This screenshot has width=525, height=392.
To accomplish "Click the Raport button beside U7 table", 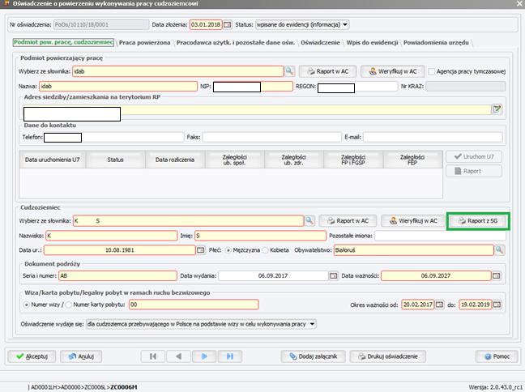I will tap(474, 171).
